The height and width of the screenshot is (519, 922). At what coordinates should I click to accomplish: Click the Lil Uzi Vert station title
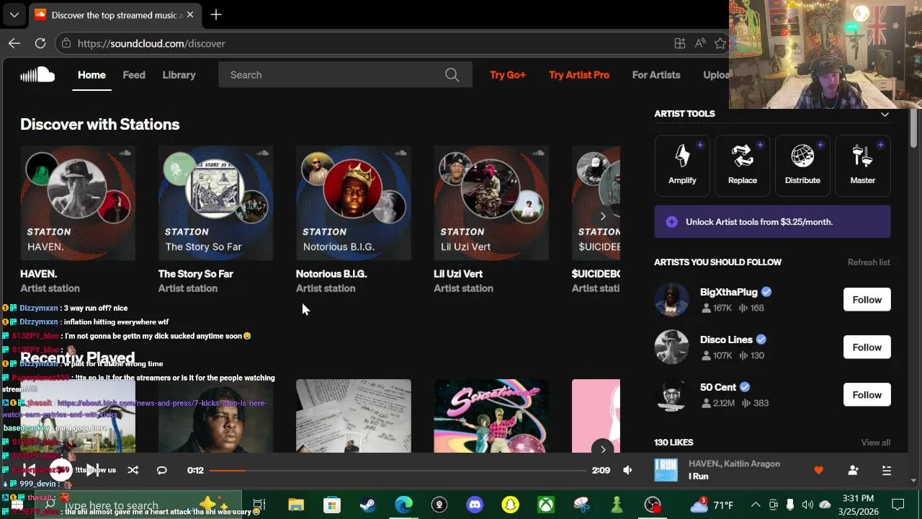458,274
